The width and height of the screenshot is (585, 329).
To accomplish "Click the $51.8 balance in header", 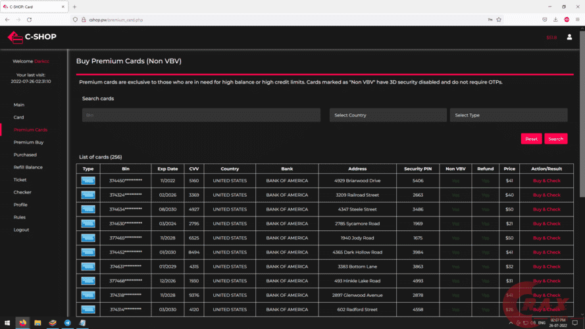I will [551, 38].
